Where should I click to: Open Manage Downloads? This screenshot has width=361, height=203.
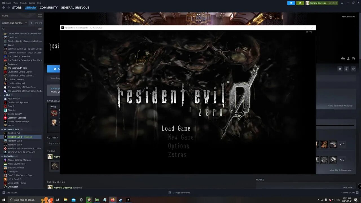179,193
